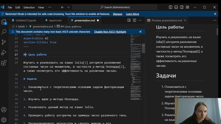Click the '## Цель работы' heading in editor

pyautogui.click(x=35, y=54)
